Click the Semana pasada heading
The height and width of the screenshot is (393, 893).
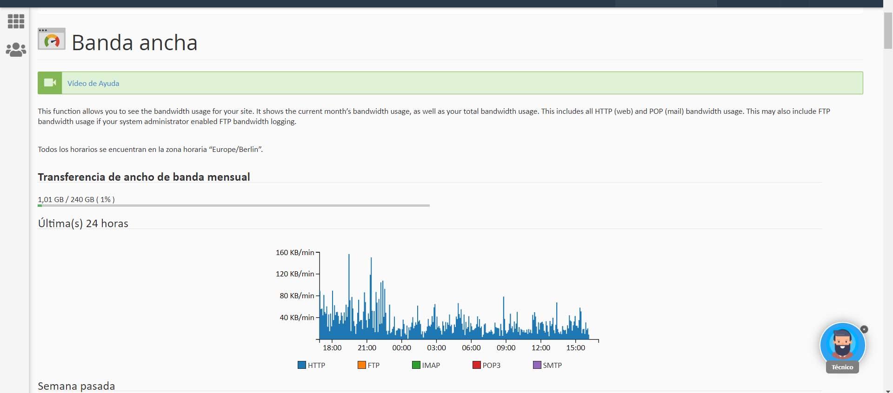(76, 386)
